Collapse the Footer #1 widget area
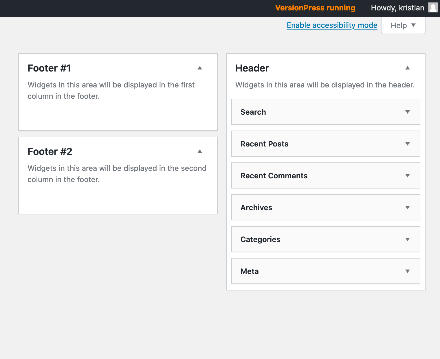Image resolution: width=440 pixels, height=359 pixels. (x=200, y=68)
